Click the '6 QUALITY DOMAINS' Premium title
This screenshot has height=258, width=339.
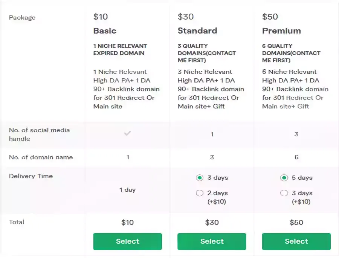pyautogui.click(x=291, y=53)
